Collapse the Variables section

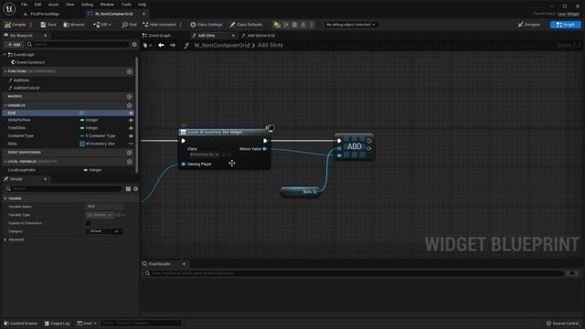pos(5,106)
